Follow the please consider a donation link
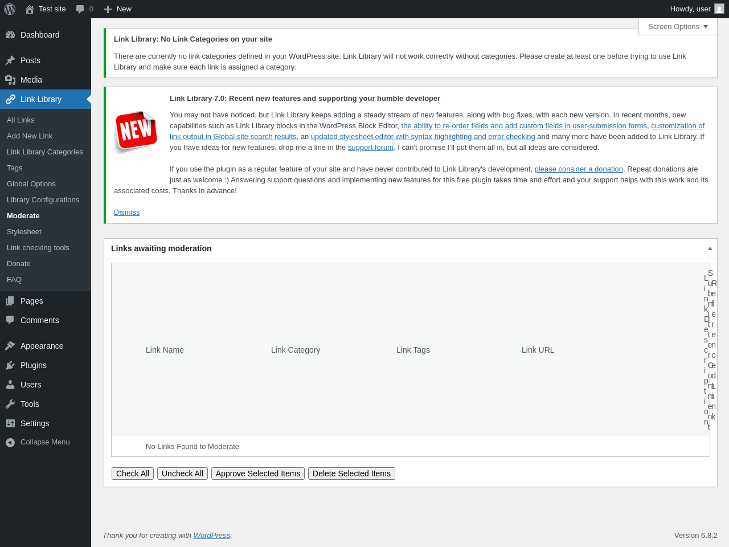 point(579,169)
